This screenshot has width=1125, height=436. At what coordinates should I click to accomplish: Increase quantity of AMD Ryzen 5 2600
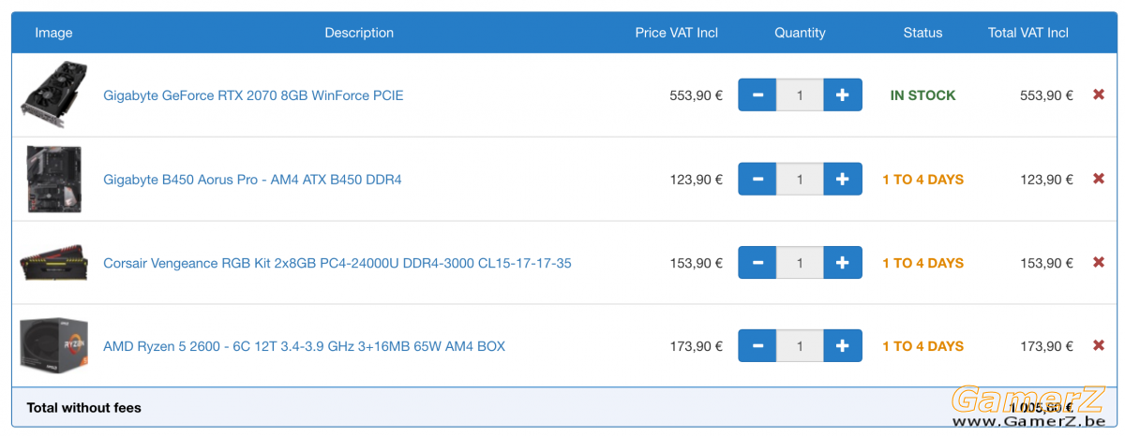pyautogui.click(x=843, y=346)
